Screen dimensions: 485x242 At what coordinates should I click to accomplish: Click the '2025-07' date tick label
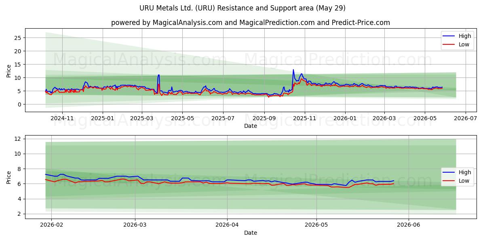coord(223,119)
